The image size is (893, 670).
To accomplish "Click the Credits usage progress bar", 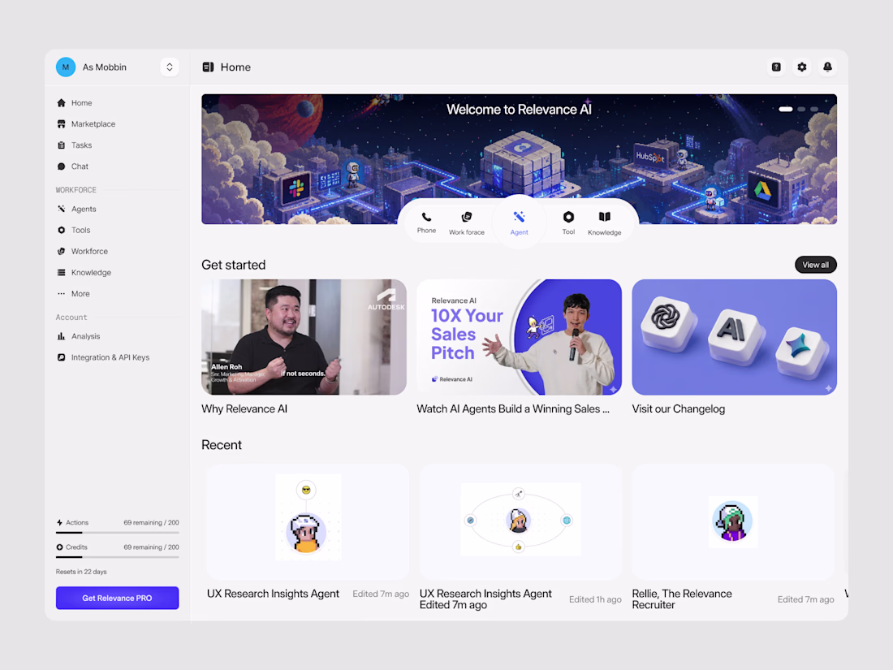I will click(x=118, y=557).
